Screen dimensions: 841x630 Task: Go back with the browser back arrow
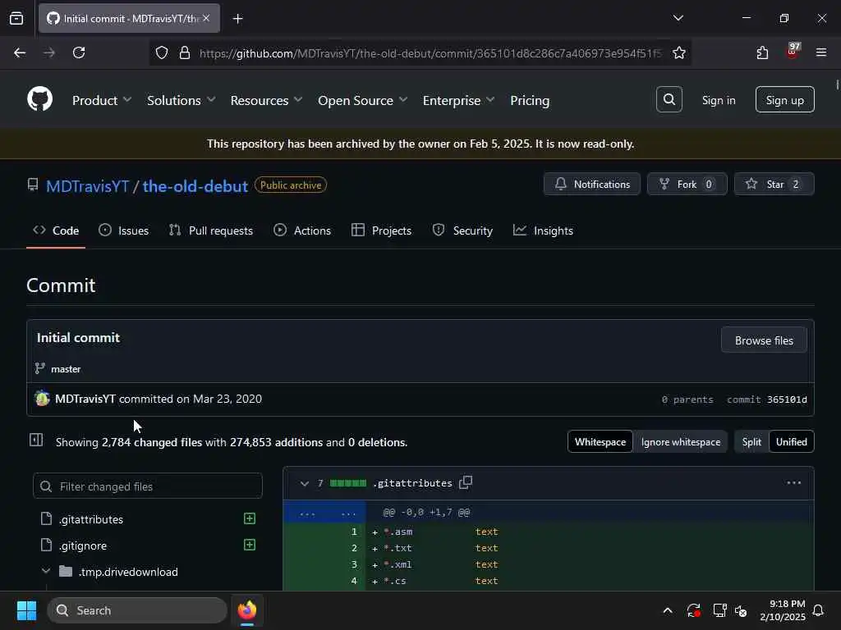20,52
